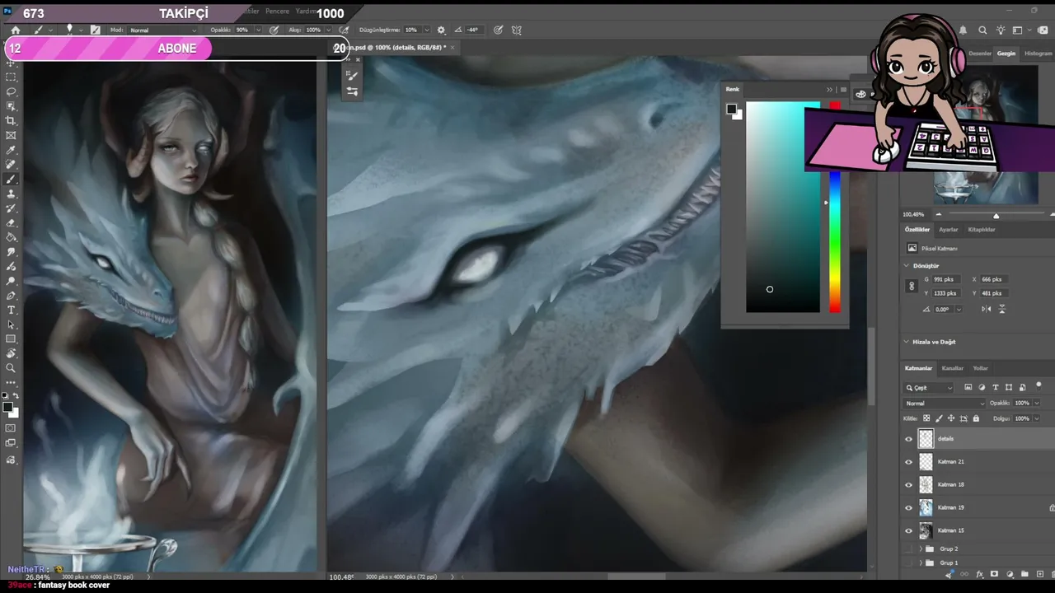The width and height of the screenshot is (1055, 593).
Task: Open smoothing options gear icon
Action: point(441,30)
